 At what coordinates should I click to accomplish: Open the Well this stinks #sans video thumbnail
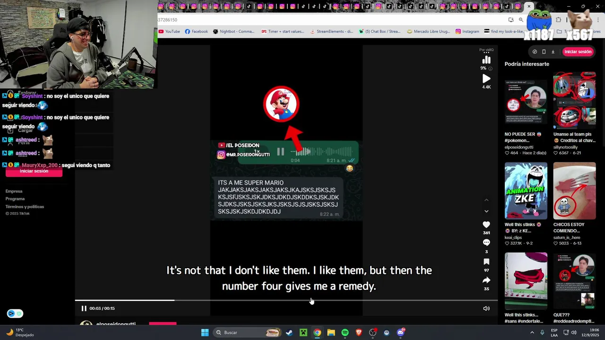point(526,281)
